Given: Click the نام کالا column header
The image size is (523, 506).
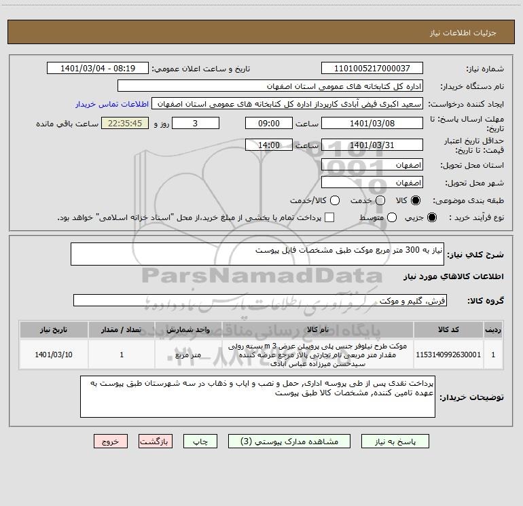Looking at the screenshot, I should pos(318,329).
